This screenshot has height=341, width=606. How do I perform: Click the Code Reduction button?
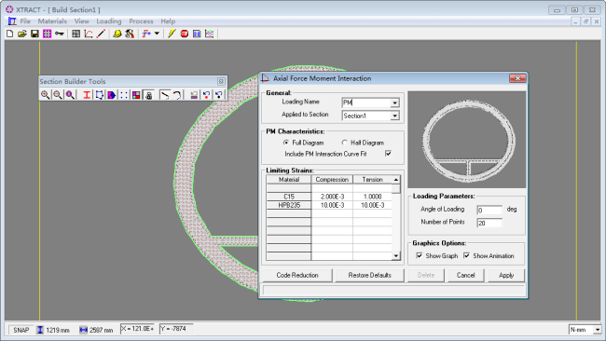(297, 275)
